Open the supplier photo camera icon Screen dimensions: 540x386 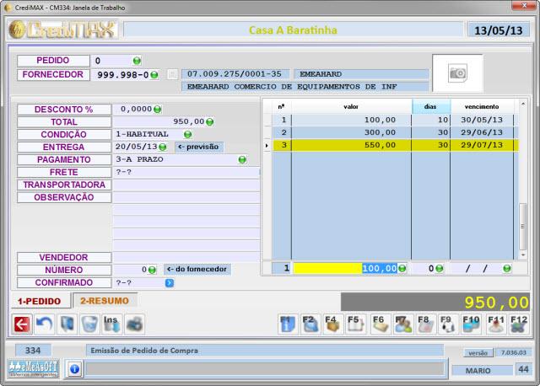(x=457, y=73)
